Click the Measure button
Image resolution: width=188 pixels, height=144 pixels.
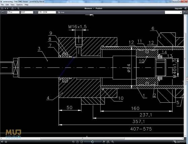pos(88,8)
